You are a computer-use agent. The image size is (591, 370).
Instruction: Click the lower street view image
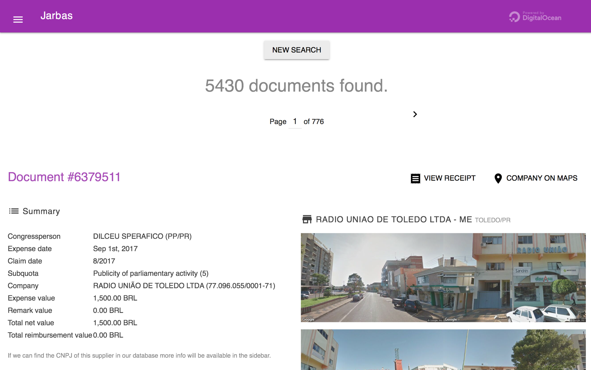click(x=443, y=350)
